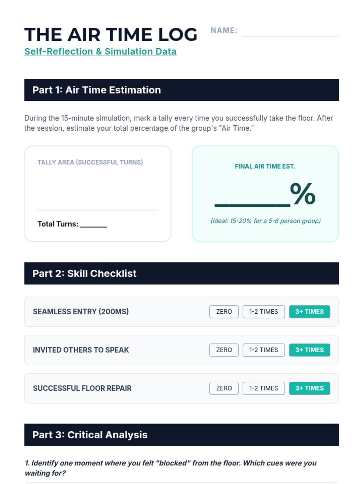This screenshot has height=484, width=363.
Task: Select ZERO for Seamless Entry
Action: [224, 312]
